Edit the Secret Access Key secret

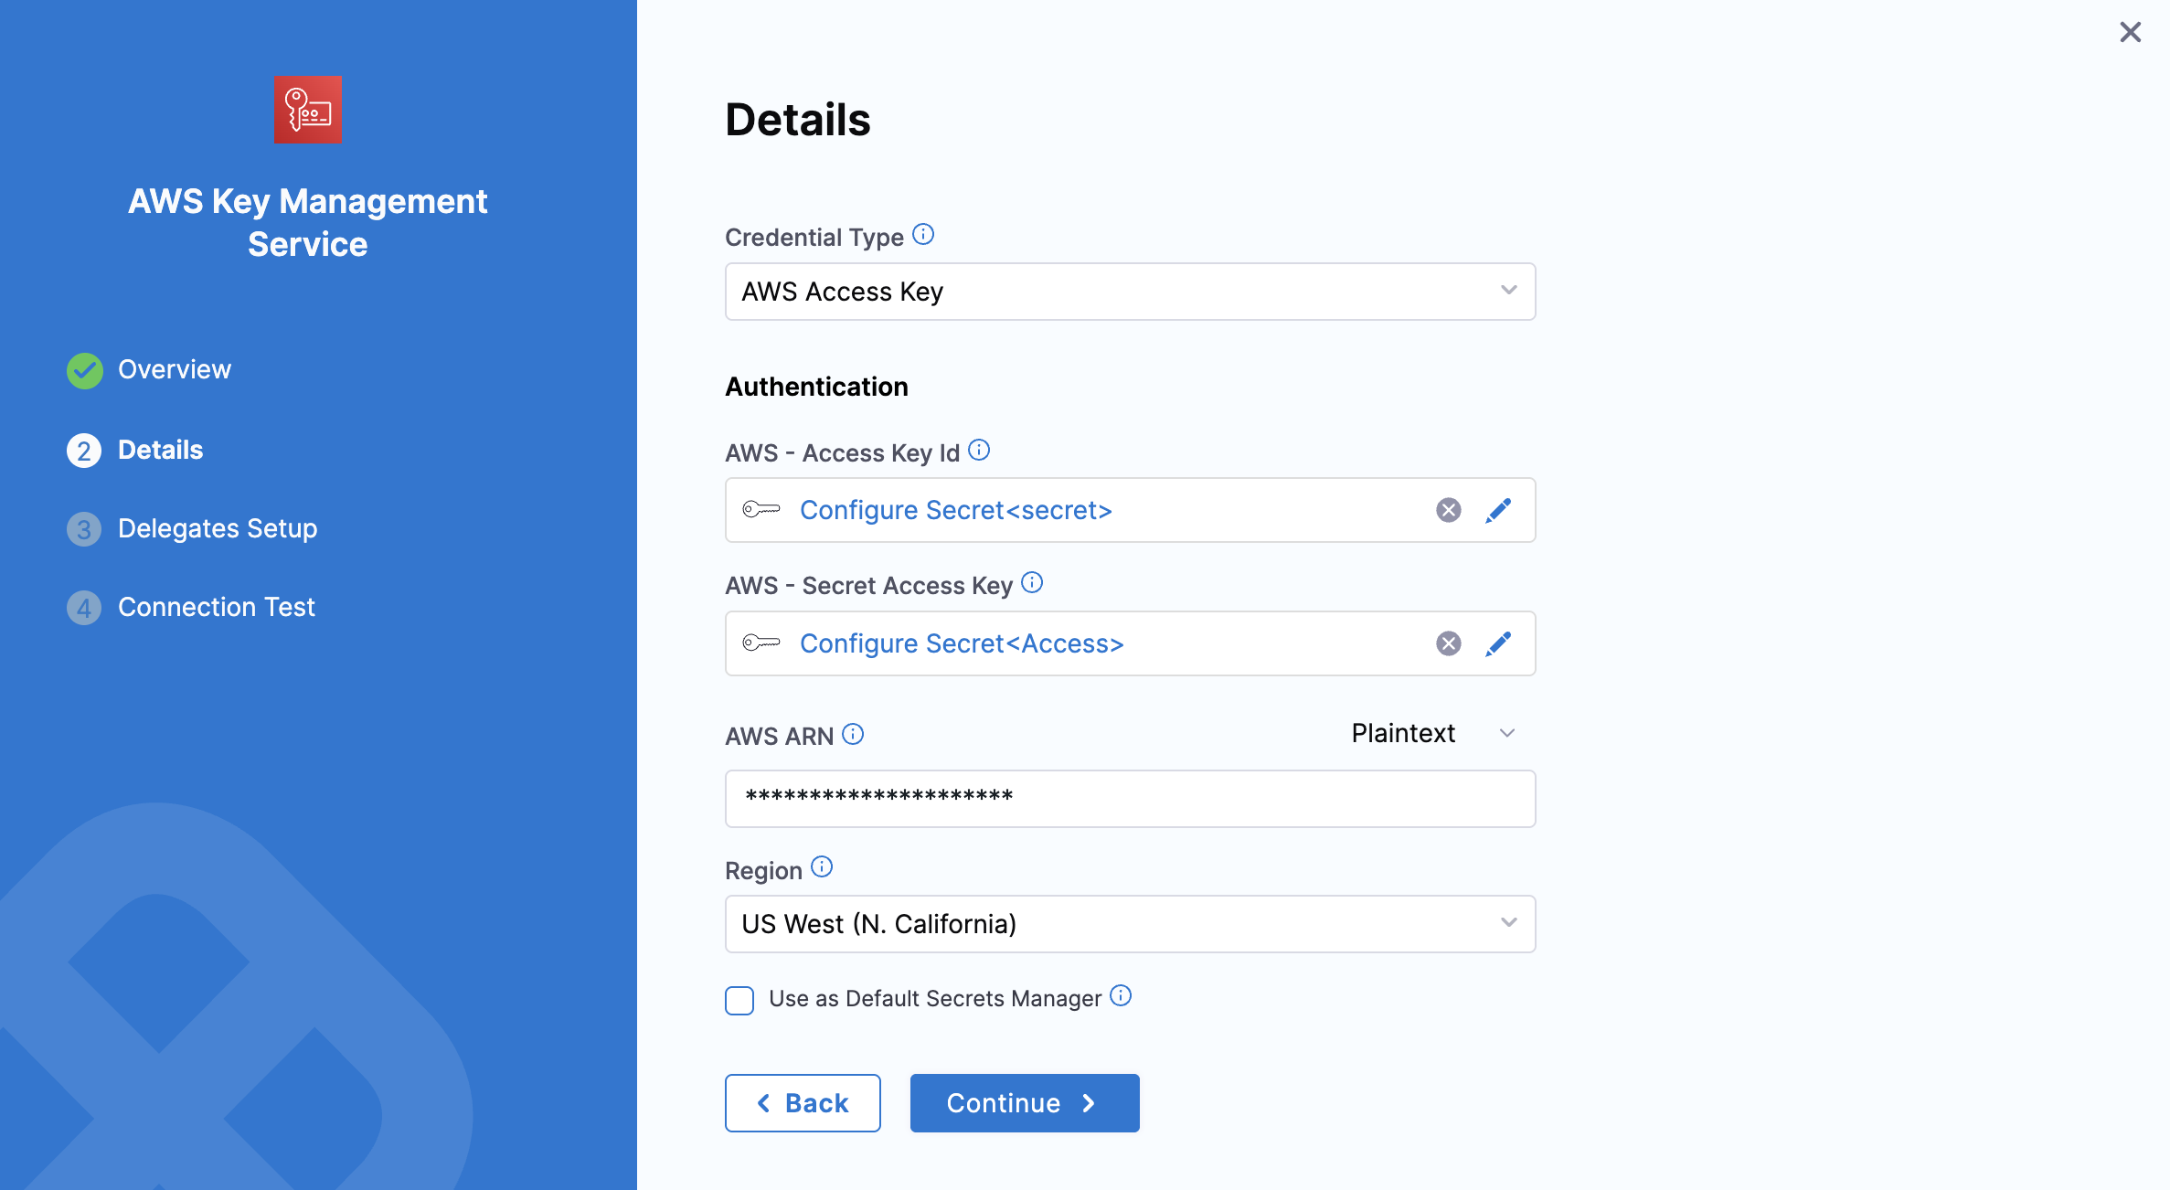(x=1498, y=643)
